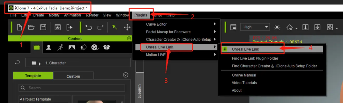Close the Content panel with X icon

[x=129, y=38]
